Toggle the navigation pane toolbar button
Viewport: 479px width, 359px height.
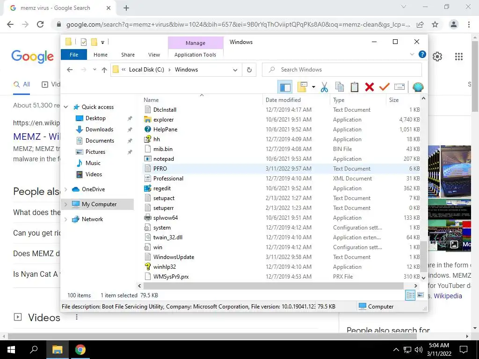[285, 87]
